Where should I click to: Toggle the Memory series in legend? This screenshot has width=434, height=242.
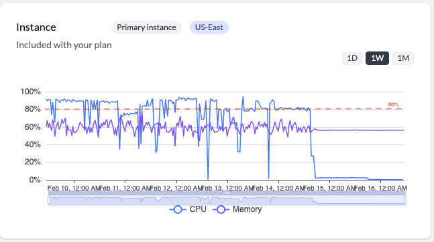(237, 209)
